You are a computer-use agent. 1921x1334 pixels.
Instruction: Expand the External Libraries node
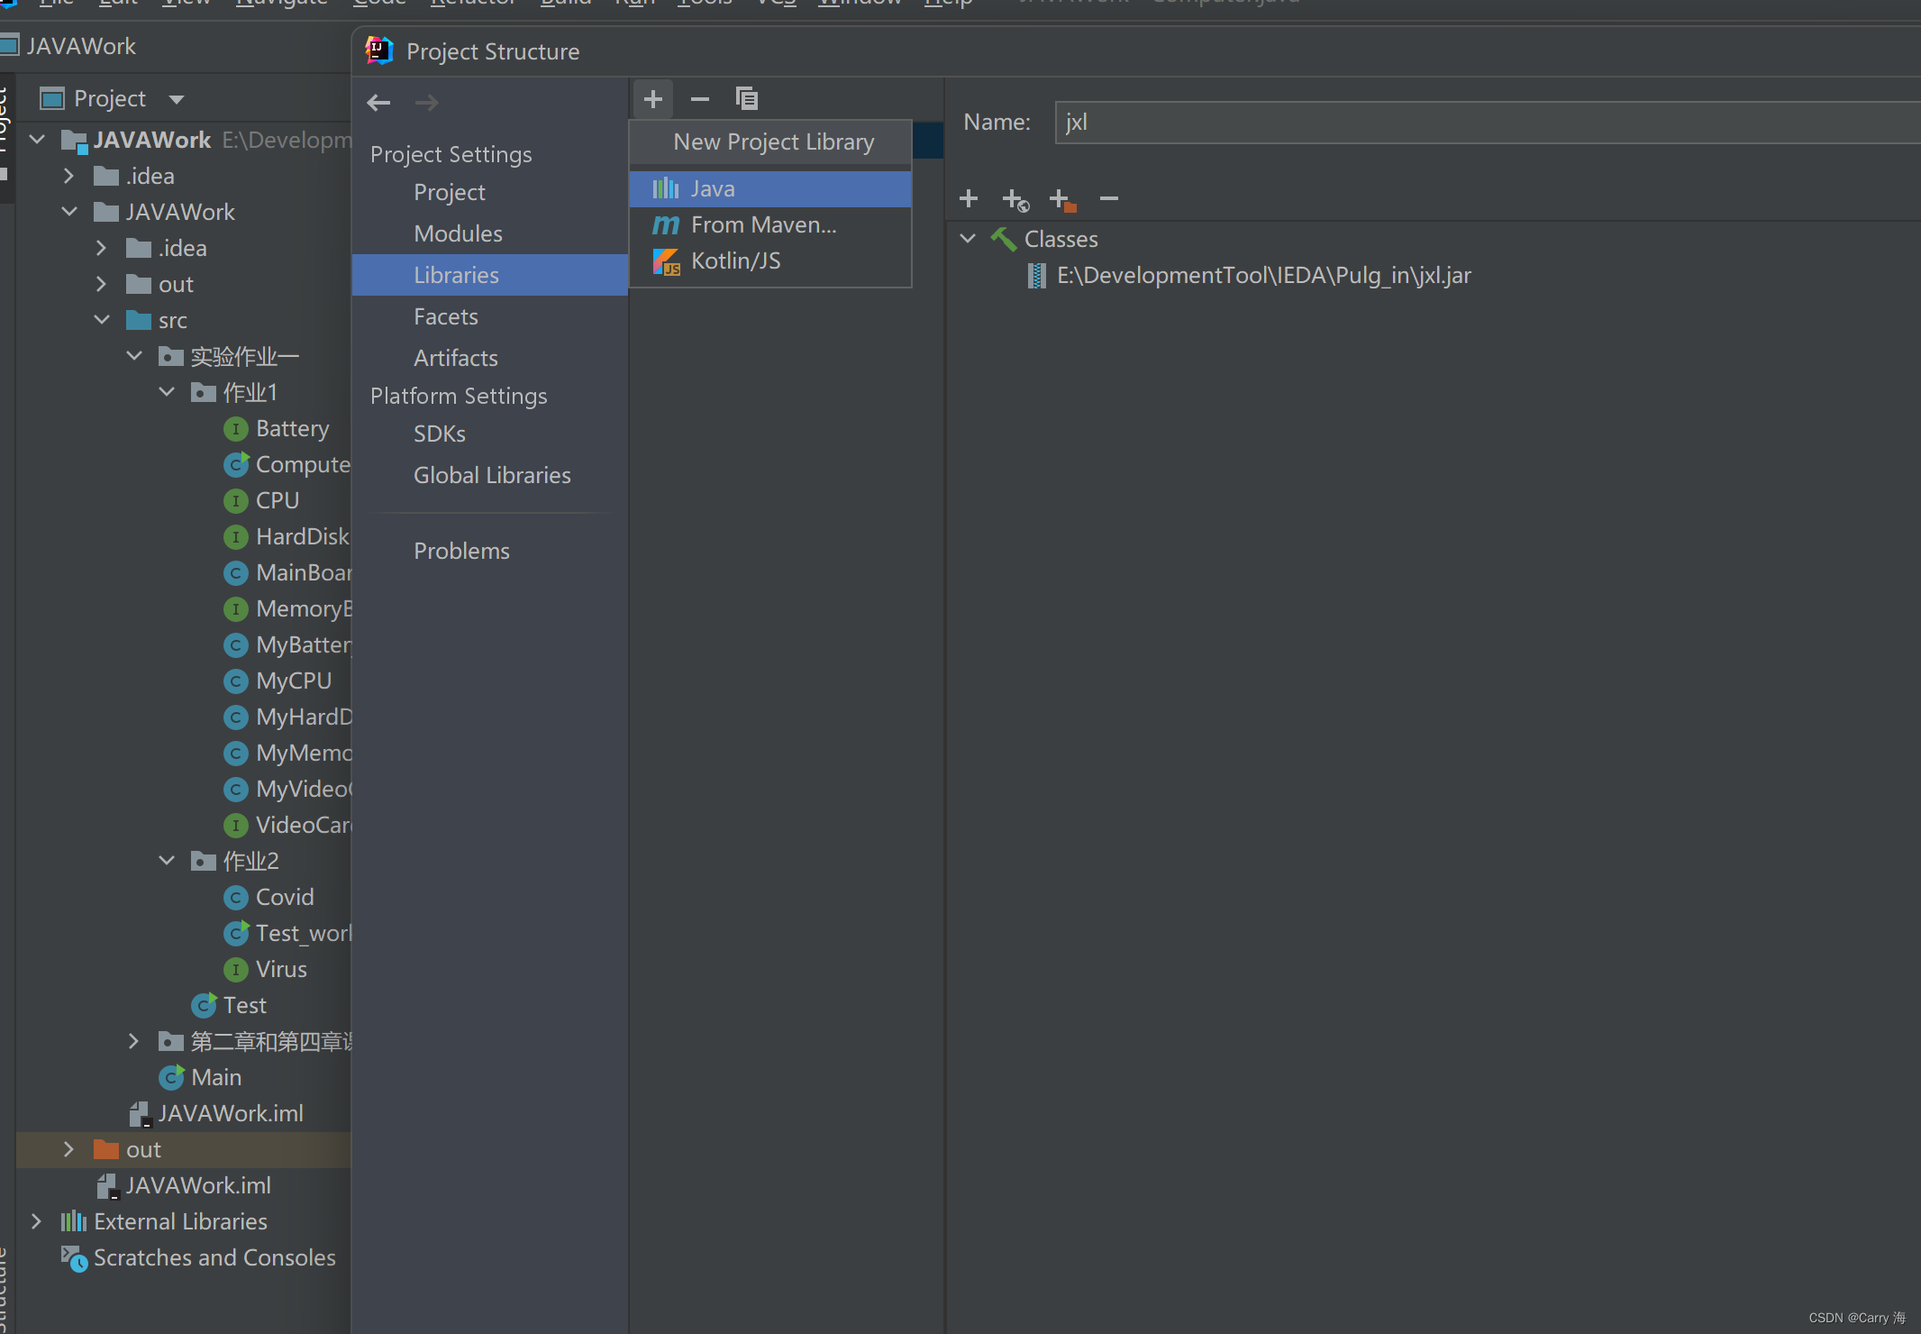(36, 1221)
